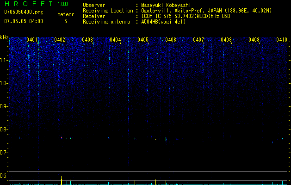Click the 1.1 kHz axis label
This screenshot has height=185, width=291.
pyautogui.click(x=4, y=60)
